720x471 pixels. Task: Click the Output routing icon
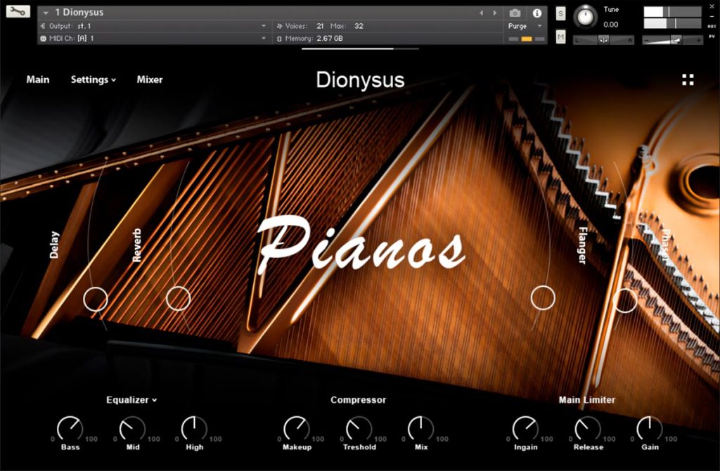[x=43, y=26]
